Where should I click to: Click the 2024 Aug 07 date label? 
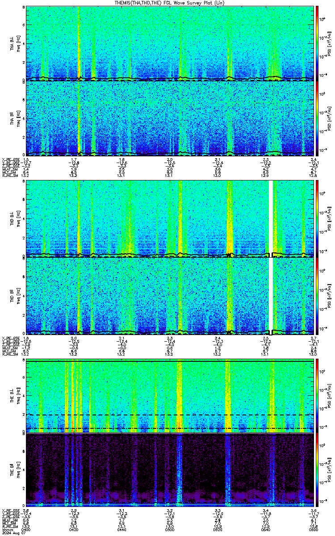13,533
